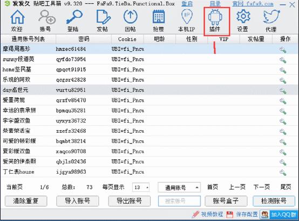
Task: Select password cell qrzfv85470
Action: tap(71, 100)
